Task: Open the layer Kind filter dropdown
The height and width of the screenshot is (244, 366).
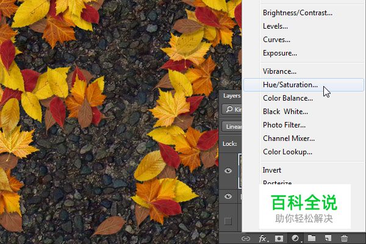Action: pos(232,109)
